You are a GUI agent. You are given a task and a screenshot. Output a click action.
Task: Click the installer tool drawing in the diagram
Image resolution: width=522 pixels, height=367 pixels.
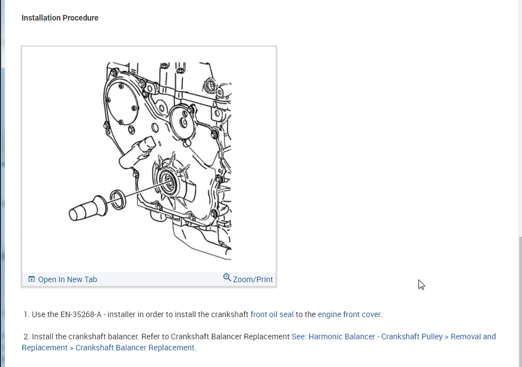pyautogui.click(x=88, y=208)
